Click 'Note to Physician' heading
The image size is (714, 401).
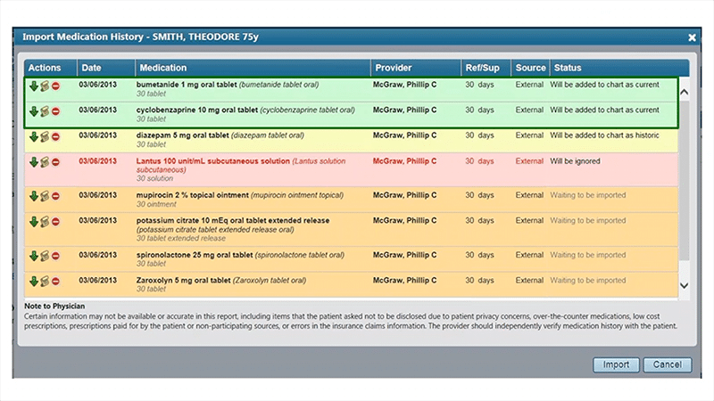[x=54, y=307]
